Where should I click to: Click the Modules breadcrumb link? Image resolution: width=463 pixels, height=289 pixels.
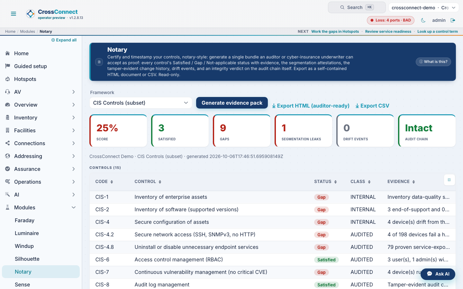(x=28, y=31)
